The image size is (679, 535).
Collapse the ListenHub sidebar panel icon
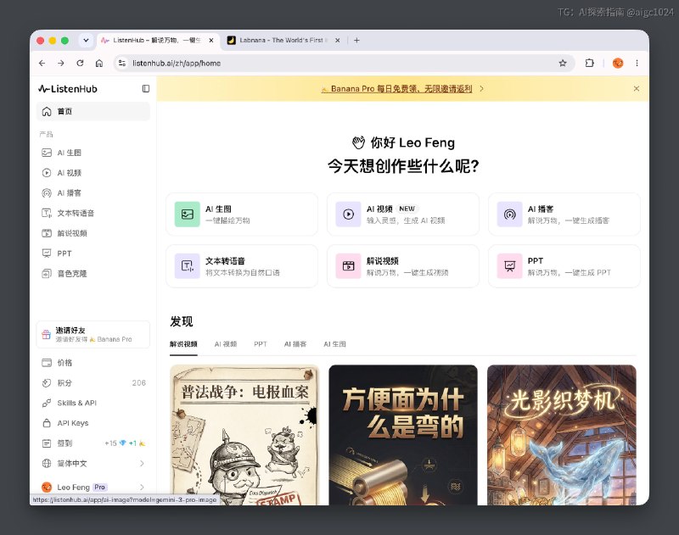pyautogui.click(x=146, y=89)
